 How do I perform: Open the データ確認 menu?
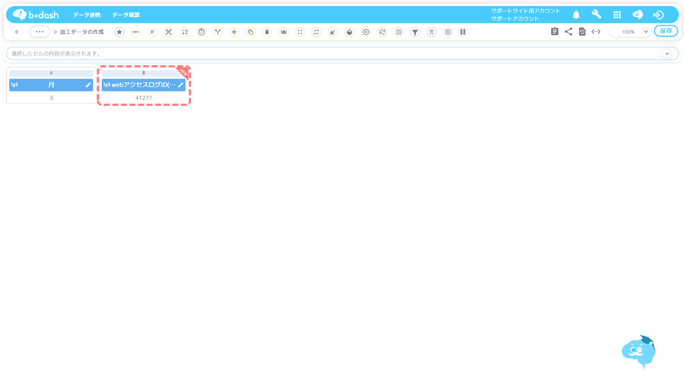pyautogui.click(x=126, y=15)
